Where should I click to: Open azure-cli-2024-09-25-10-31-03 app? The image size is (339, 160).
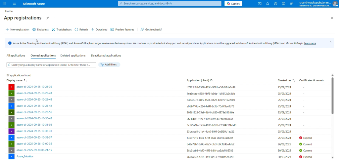(x=34, y=125)
